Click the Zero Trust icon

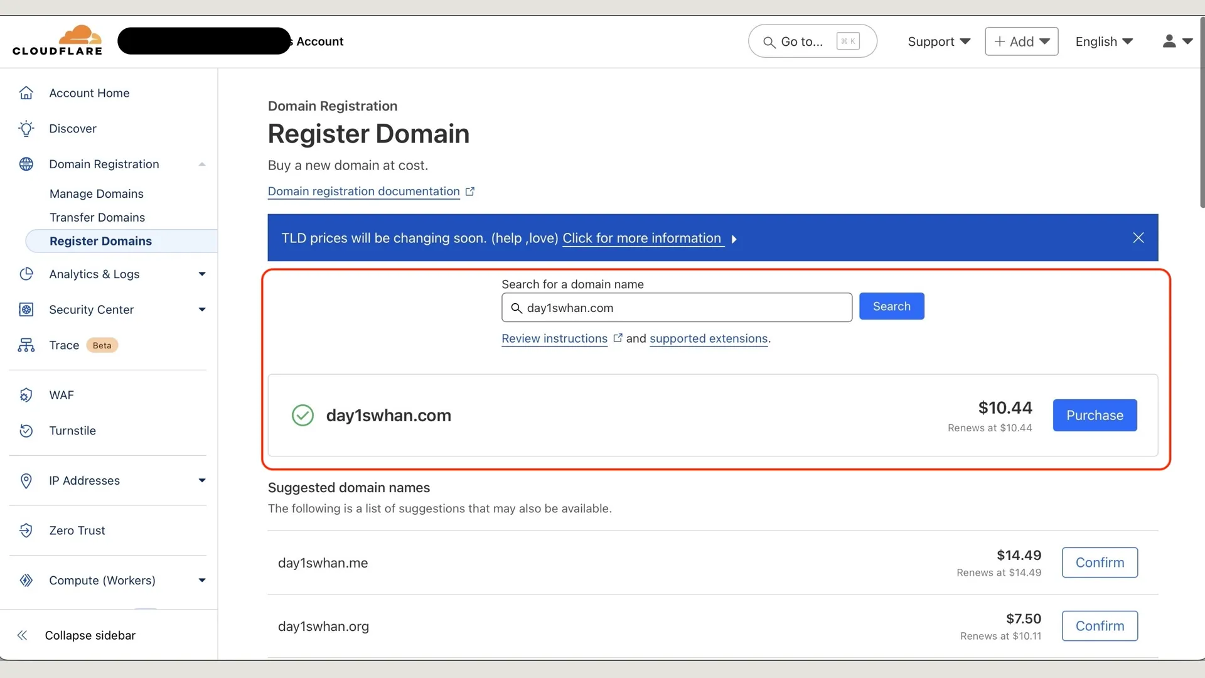pos(26,530)
